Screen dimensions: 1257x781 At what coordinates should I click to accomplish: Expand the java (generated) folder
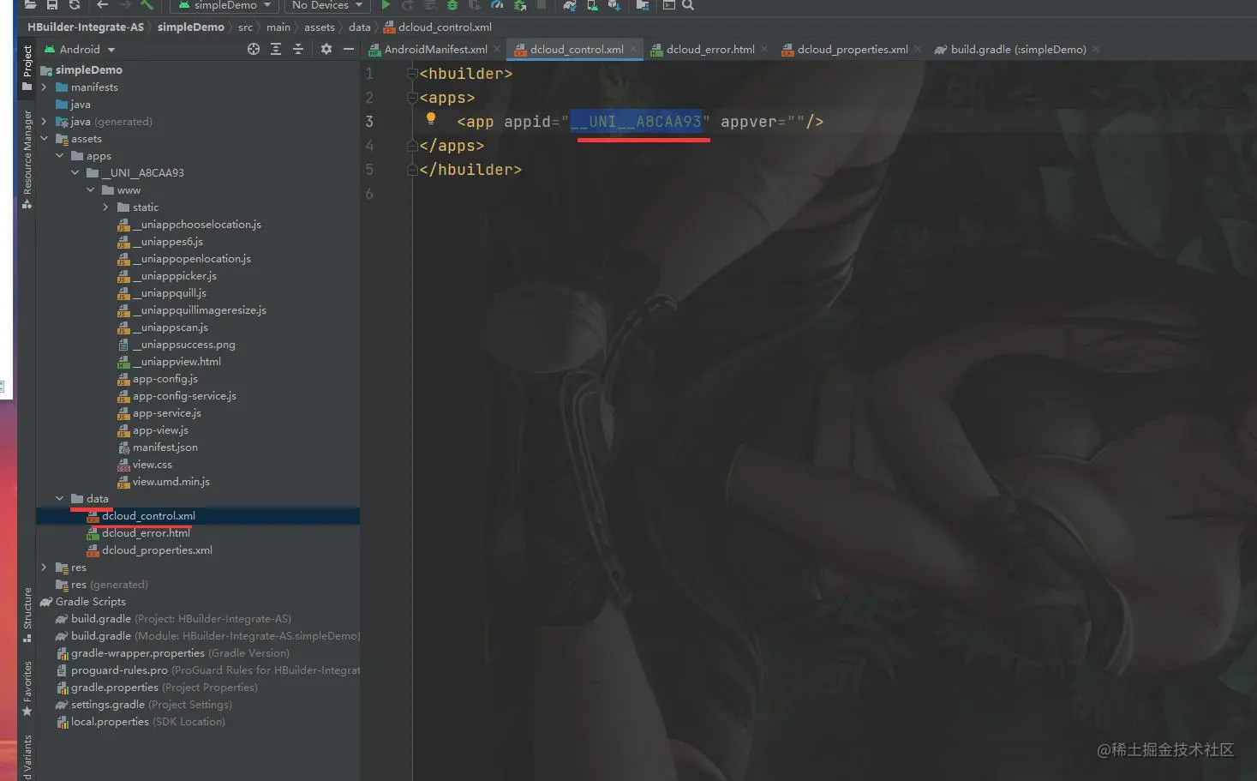44,122
